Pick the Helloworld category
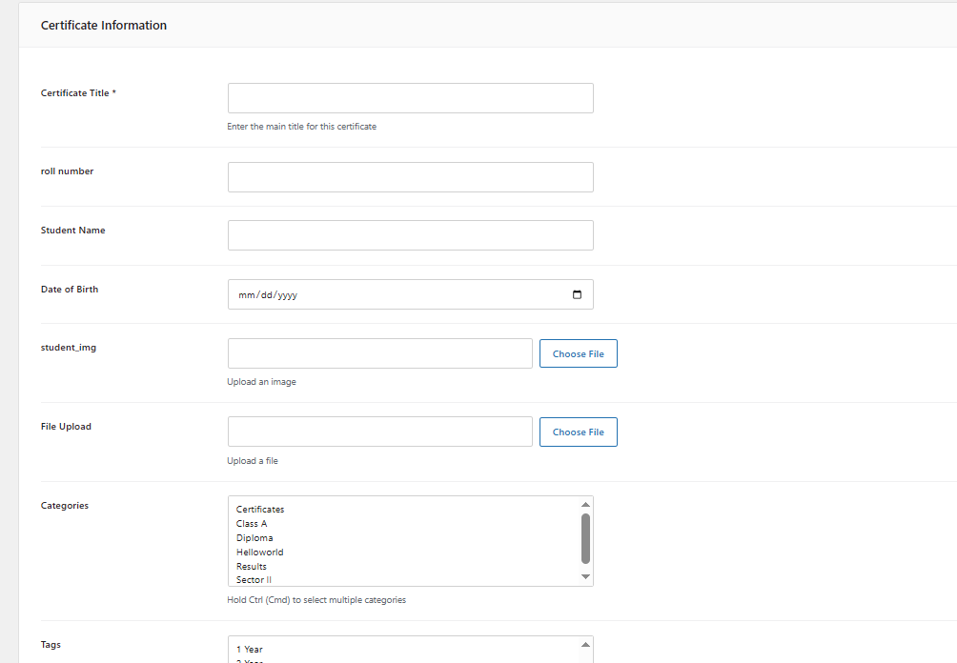 tap(259, 552)
